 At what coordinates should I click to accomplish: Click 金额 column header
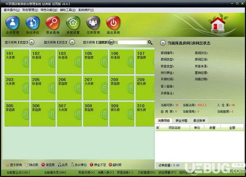[x=232, y=128]
